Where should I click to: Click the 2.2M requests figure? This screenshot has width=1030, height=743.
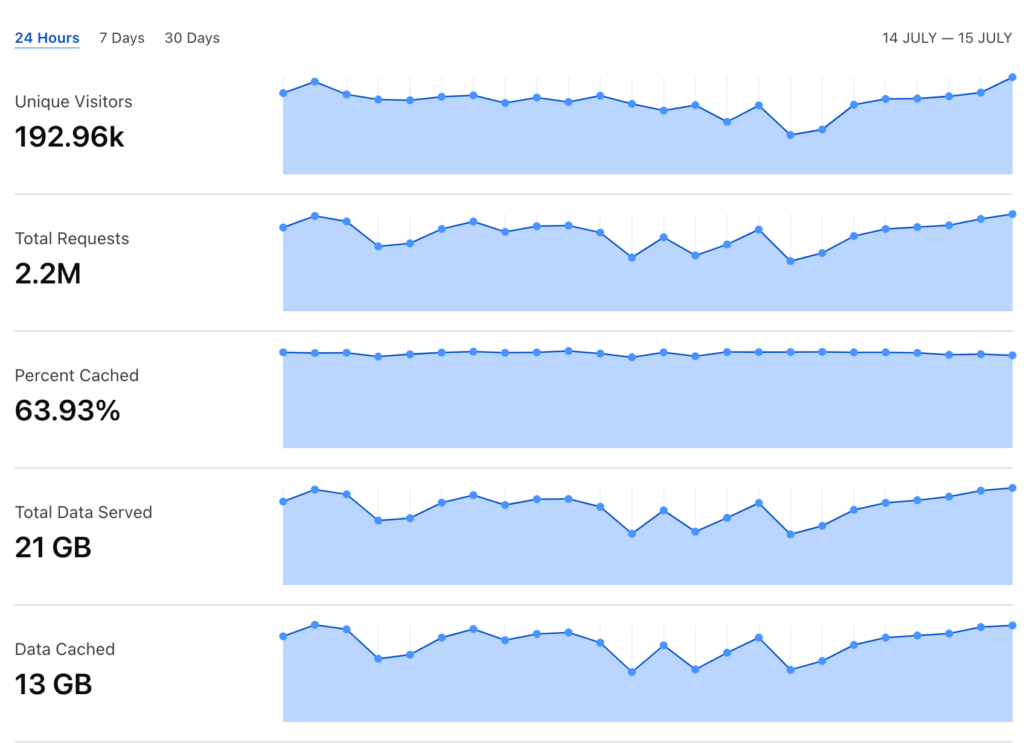coord(48,274)
